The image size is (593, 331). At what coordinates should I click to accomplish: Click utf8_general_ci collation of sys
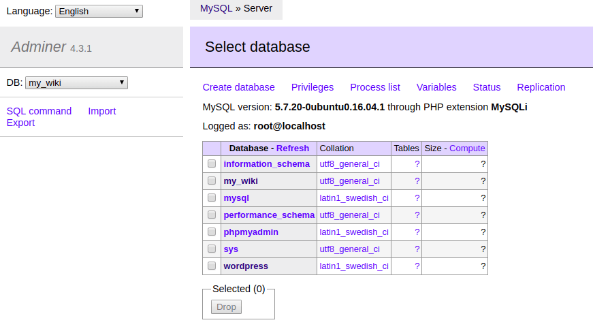[x=349, y=249]
